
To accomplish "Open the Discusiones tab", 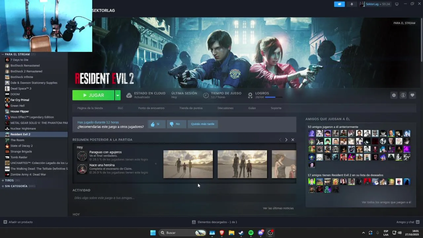I will [x=225, y=108].
